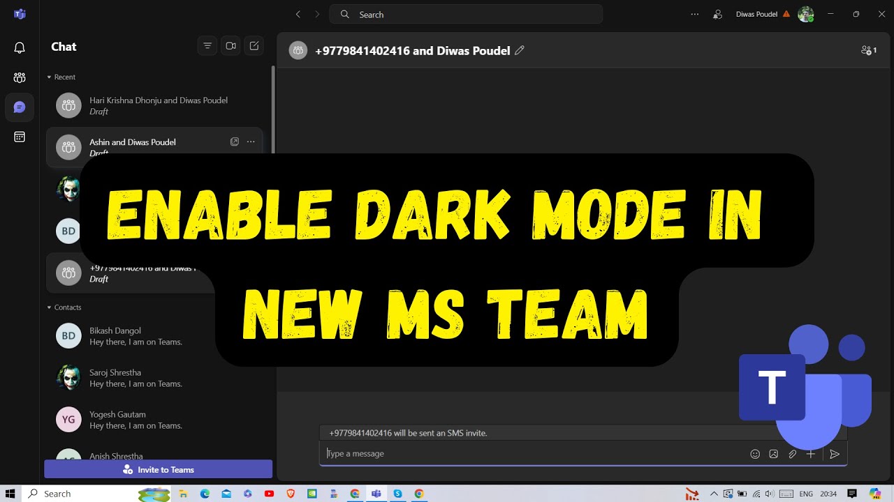This screenshot has height=502, width=894.
Task: View participants icon in chat header
Action: tap(869, 50)
